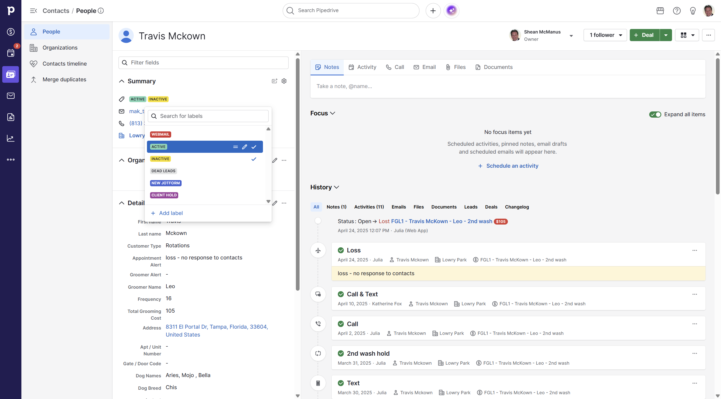Expand the Deal button dropdown arrow
This screenshot has height=399, width=721.
pos(666,35)
